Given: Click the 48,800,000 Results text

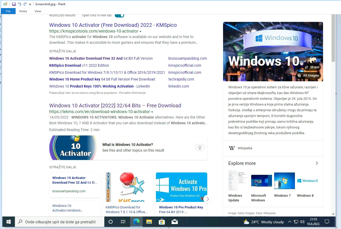Looking at the screenshot, I should point(62,15).
